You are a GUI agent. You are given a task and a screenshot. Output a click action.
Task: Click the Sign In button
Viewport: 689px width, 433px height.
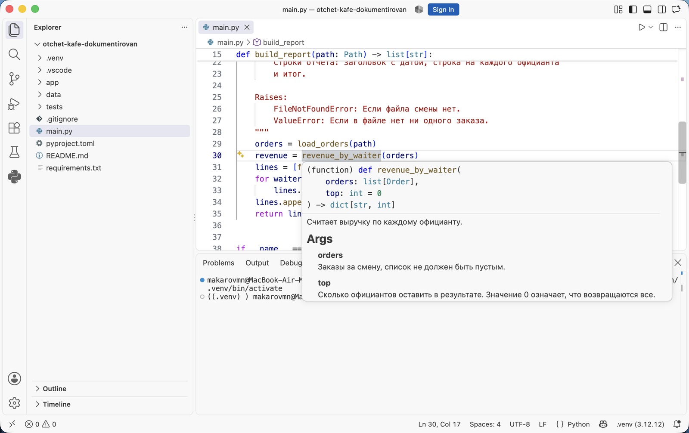[443, 9]
